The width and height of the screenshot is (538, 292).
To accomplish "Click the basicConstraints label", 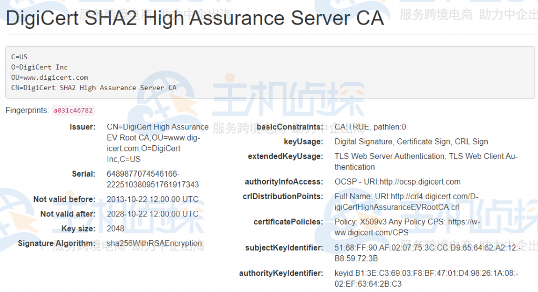I will click(x=290, y=127).
